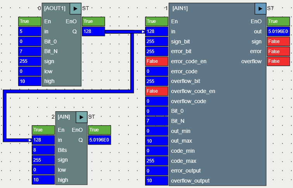The image size is (293, 188).
Task: Toggle the False overflow_code_en input on AIN1
Action: tap(156, 91)
